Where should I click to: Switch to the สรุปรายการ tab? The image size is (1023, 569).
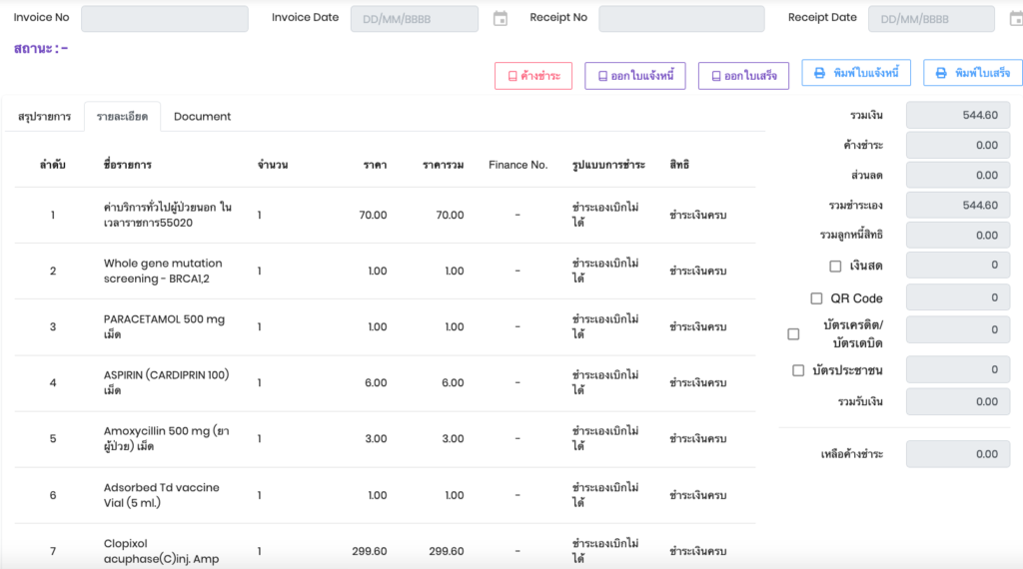(x=44, y=117)
